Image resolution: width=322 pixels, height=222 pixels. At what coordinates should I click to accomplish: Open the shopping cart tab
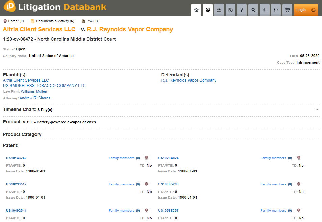(287, 10)
